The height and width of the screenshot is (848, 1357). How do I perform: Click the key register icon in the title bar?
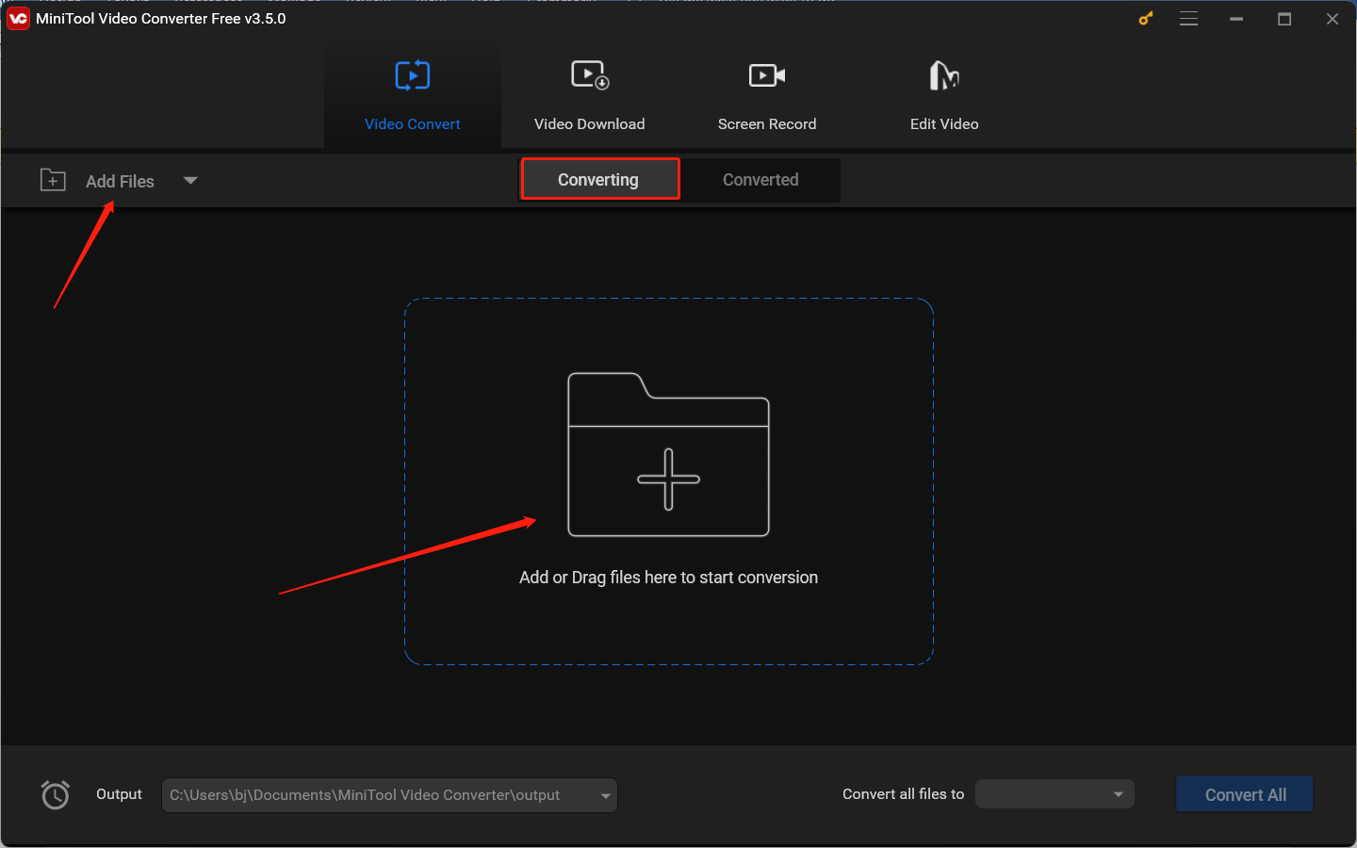[1146, 18]
